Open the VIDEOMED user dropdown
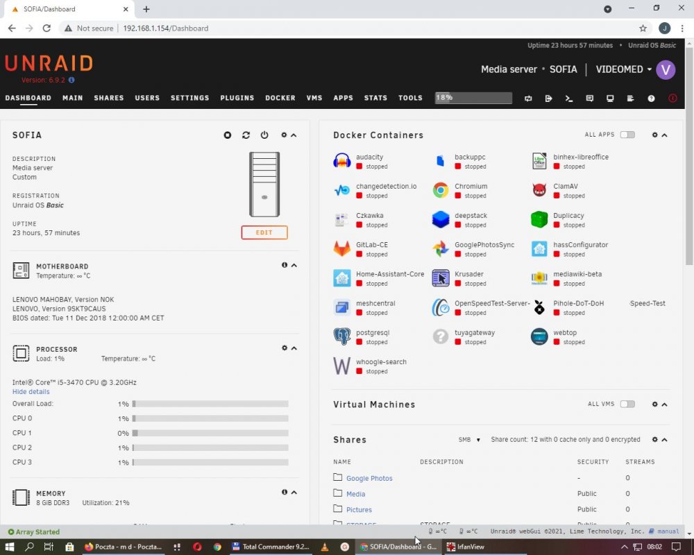694x555 pixels. (x=624, y=69)
